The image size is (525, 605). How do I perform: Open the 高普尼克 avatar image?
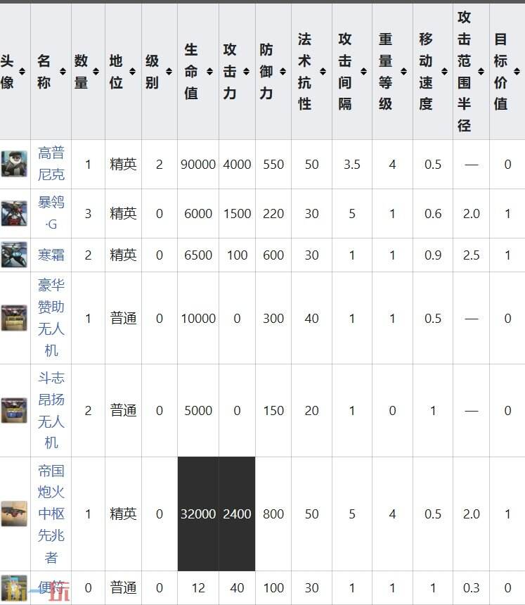tap(14, 164)
